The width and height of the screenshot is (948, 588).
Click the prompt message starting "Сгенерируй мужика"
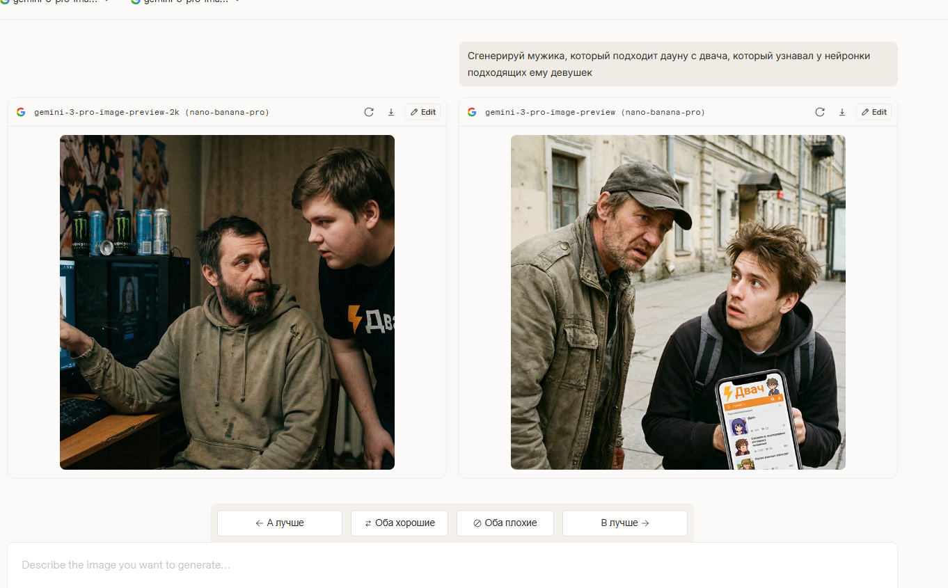(x=679, y=64)
